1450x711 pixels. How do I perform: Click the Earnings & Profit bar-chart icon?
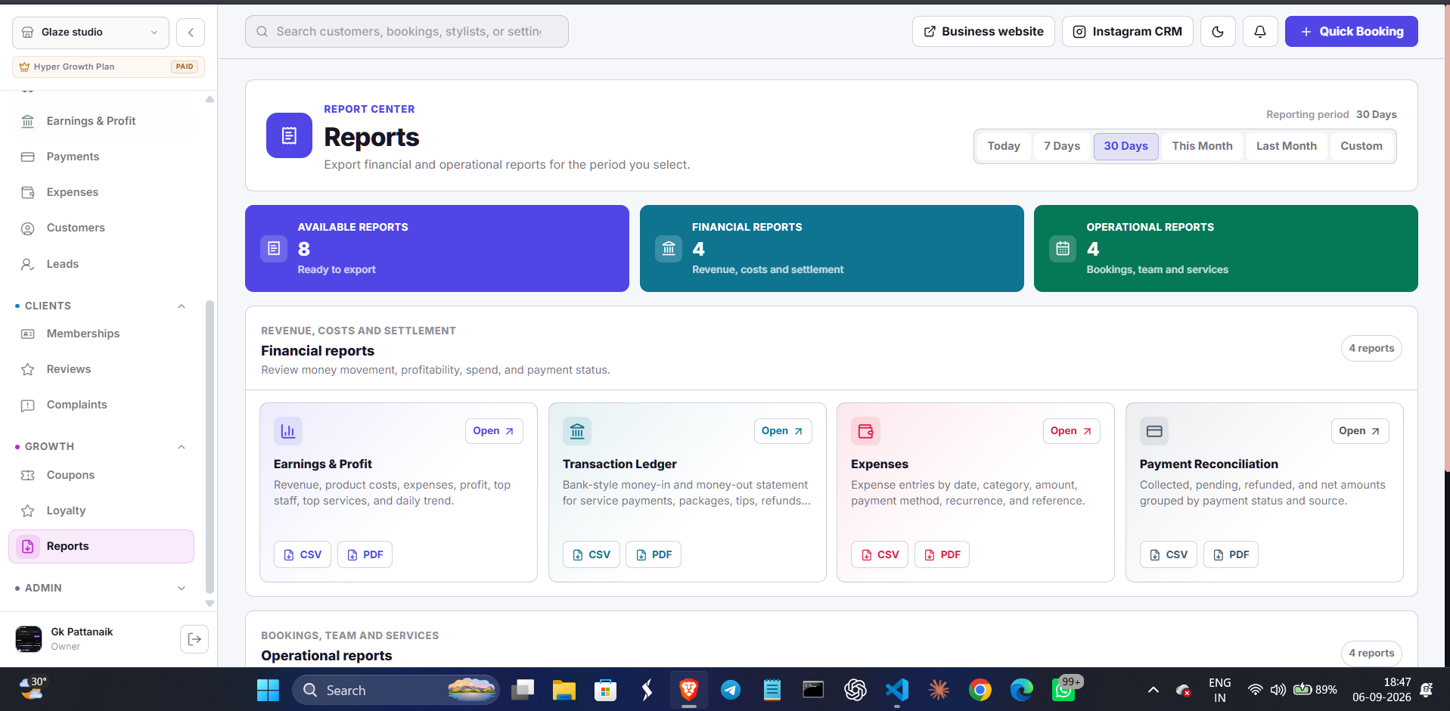click(288, 431)
